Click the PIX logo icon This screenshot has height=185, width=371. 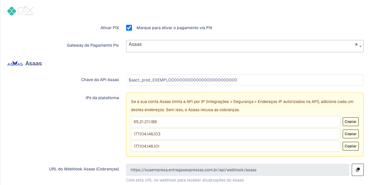[20, 11]
